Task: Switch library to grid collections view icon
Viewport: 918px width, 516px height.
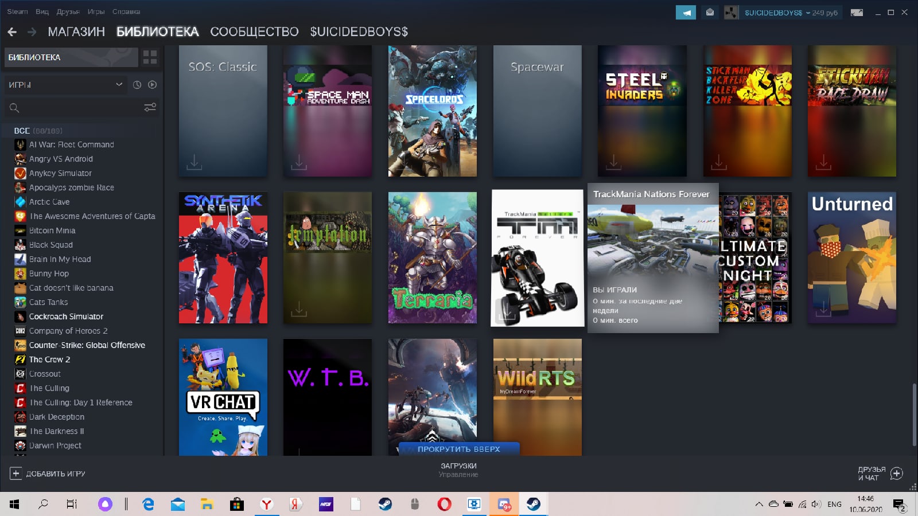Action: point(150,57)
